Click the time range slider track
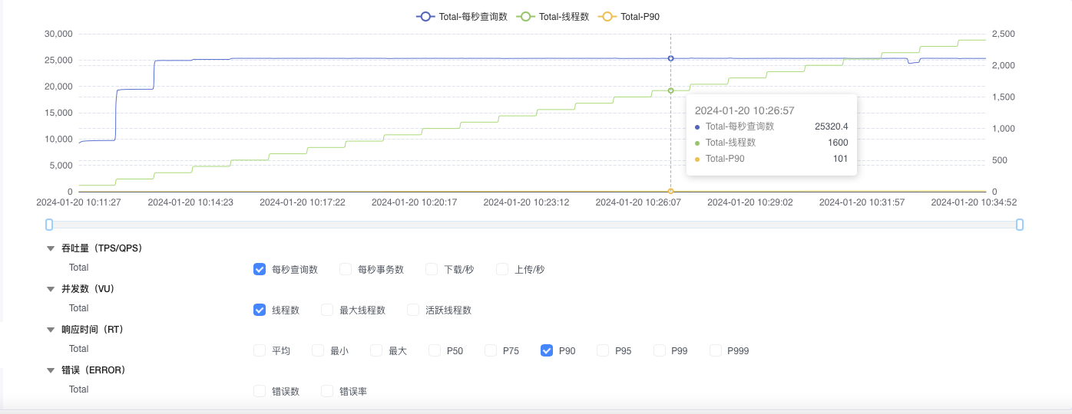This screenshot has width=1072, height=414. [534, 224]
